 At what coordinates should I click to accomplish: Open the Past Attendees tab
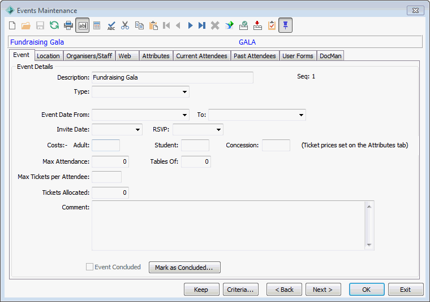point(255,56)
